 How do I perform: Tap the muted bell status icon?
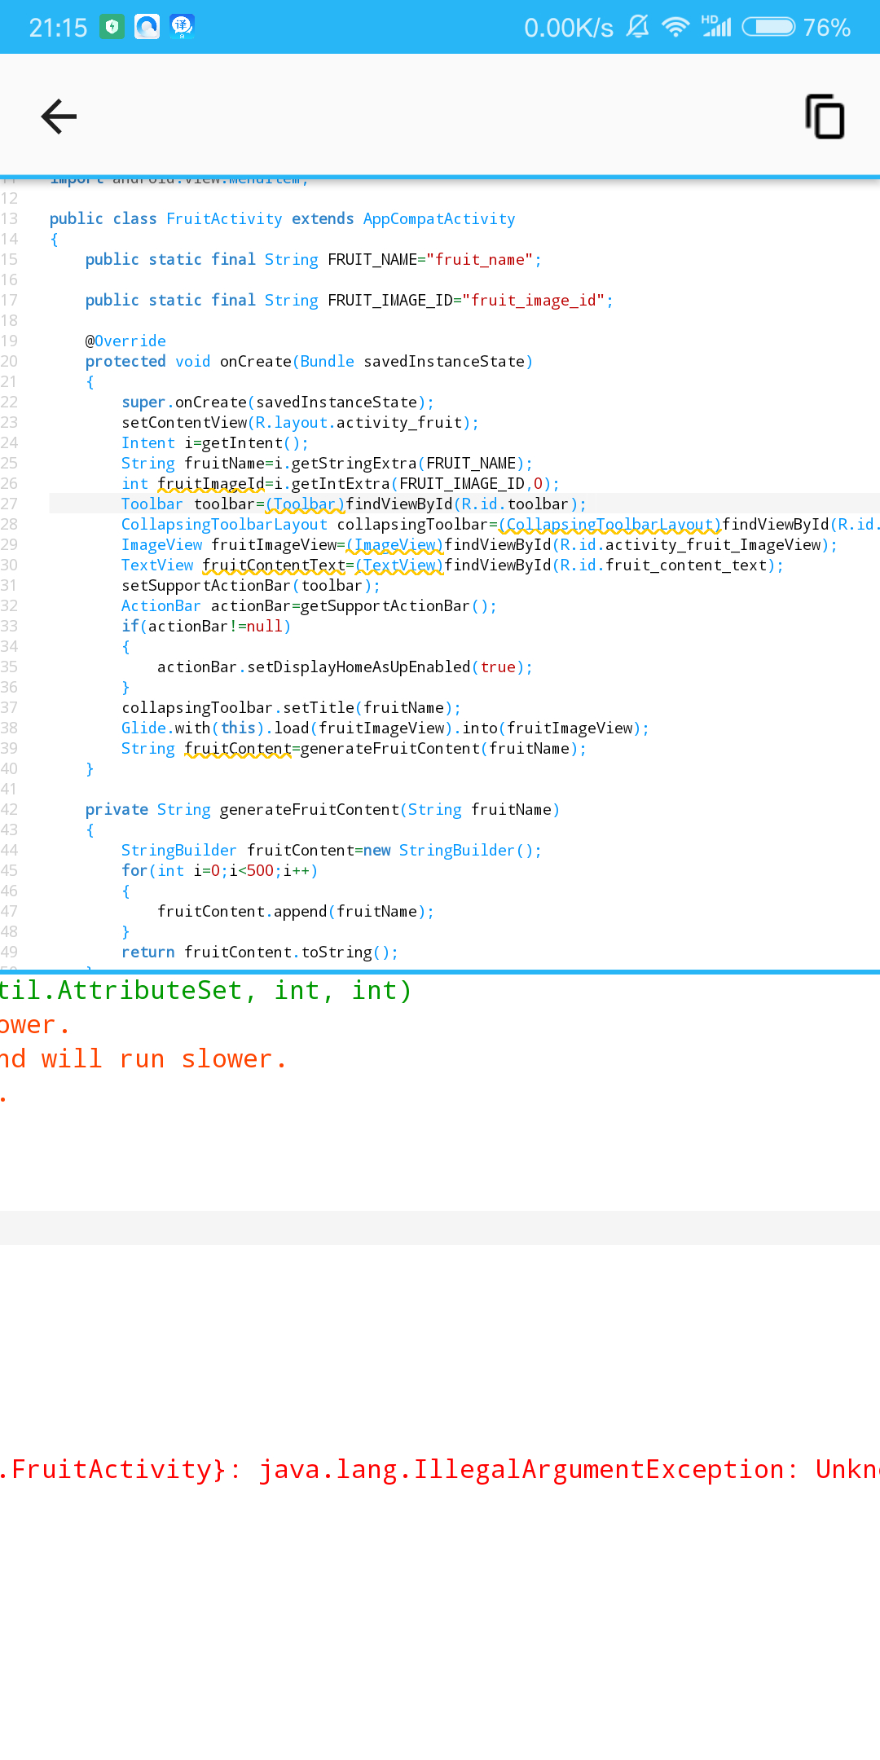pos(637,27)
